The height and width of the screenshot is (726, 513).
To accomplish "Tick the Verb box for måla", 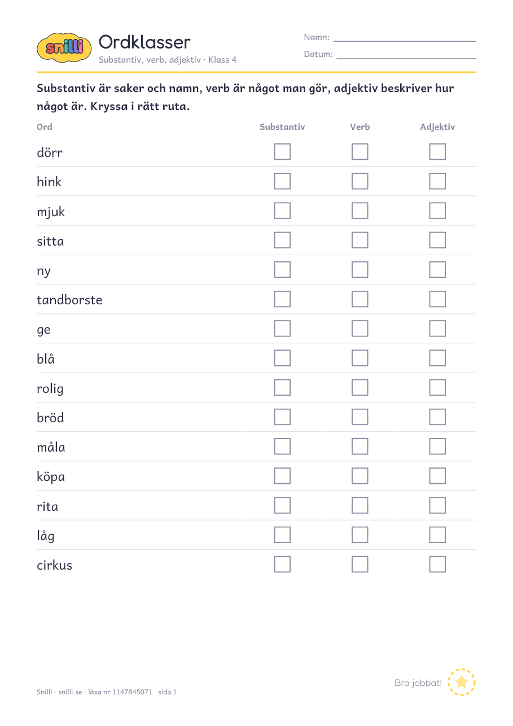I will pyautogui.click(x=359, y=447).
